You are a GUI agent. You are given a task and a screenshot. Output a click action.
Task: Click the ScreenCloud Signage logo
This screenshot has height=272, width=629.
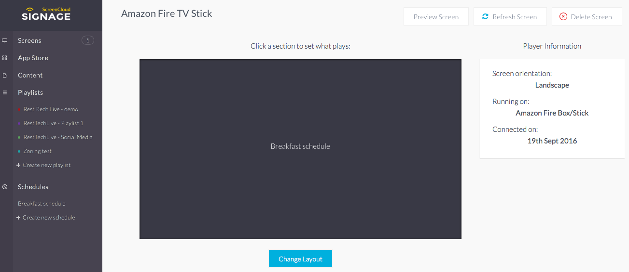46,14
